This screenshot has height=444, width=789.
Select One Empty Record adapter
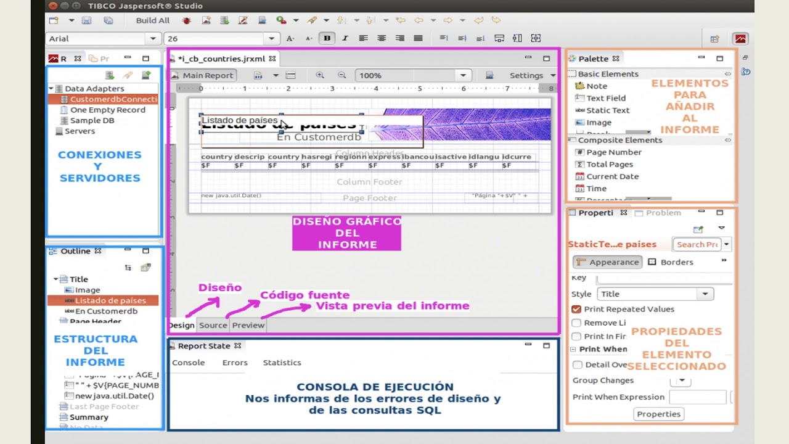point(103,110)
